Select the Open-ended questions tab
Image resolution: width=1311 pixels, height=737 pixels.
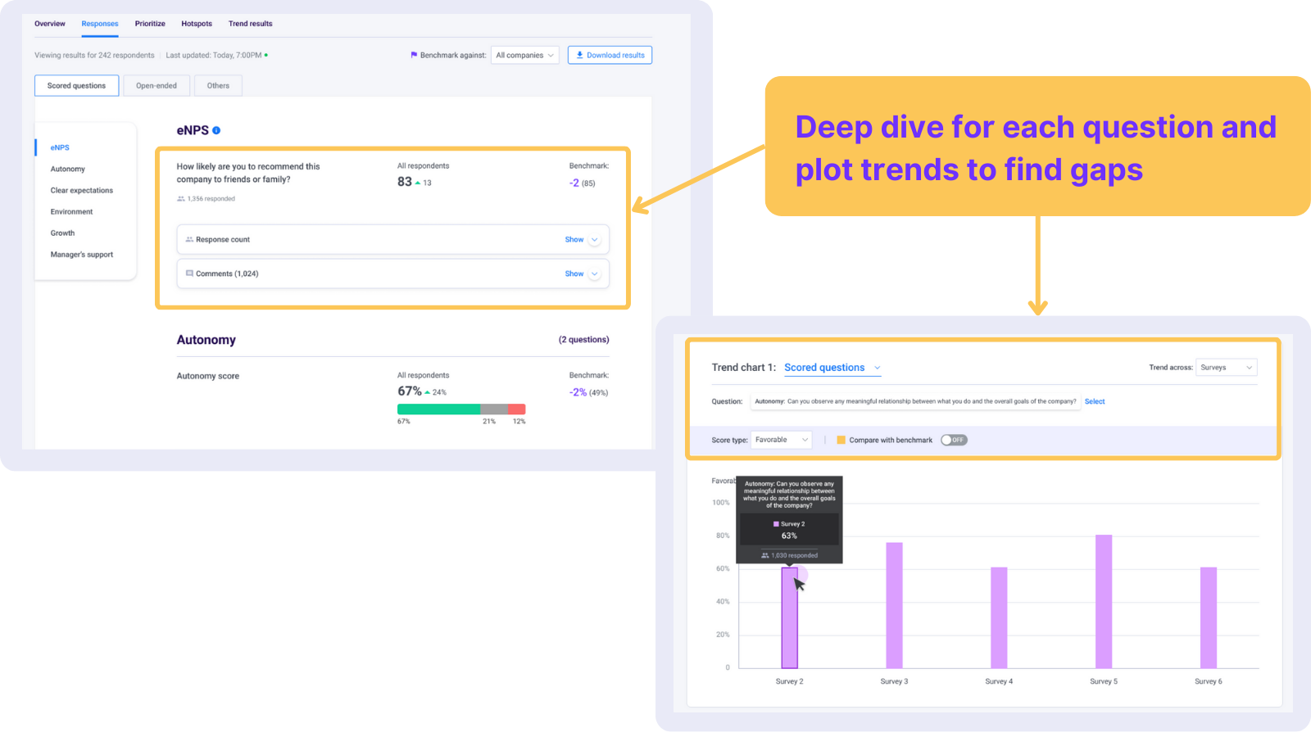(156, 85)
